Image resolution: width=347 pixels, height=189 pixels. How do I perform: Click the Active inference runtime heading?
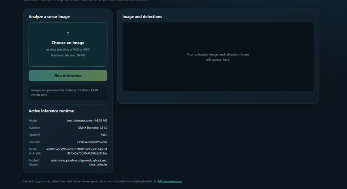pos(51,111)
